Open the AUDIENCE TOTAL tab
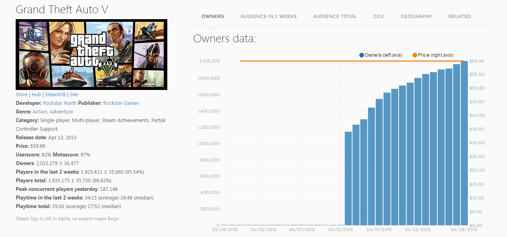This screenshot has width=507, height=237. [x=335, y=16]
